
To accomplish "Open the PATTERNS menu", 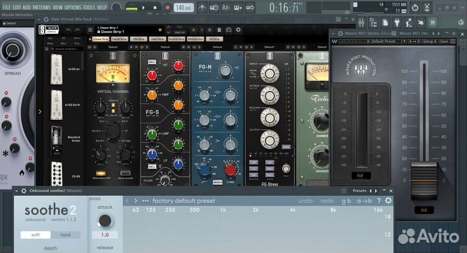I will point(42,7).
